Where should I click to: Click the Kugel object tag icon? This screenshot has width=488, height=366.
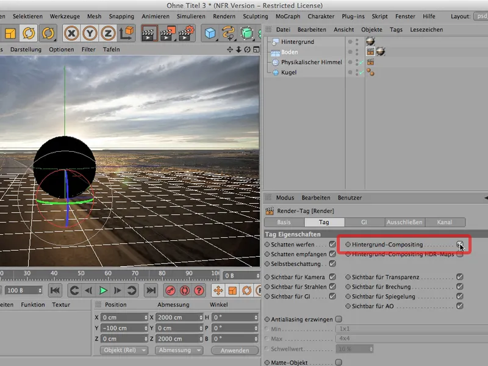[370, 72]
